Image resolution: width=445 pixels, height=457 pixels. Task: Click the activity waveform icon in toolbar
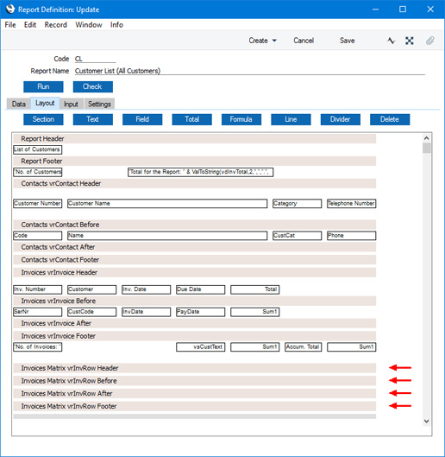[x=392, y=41]
